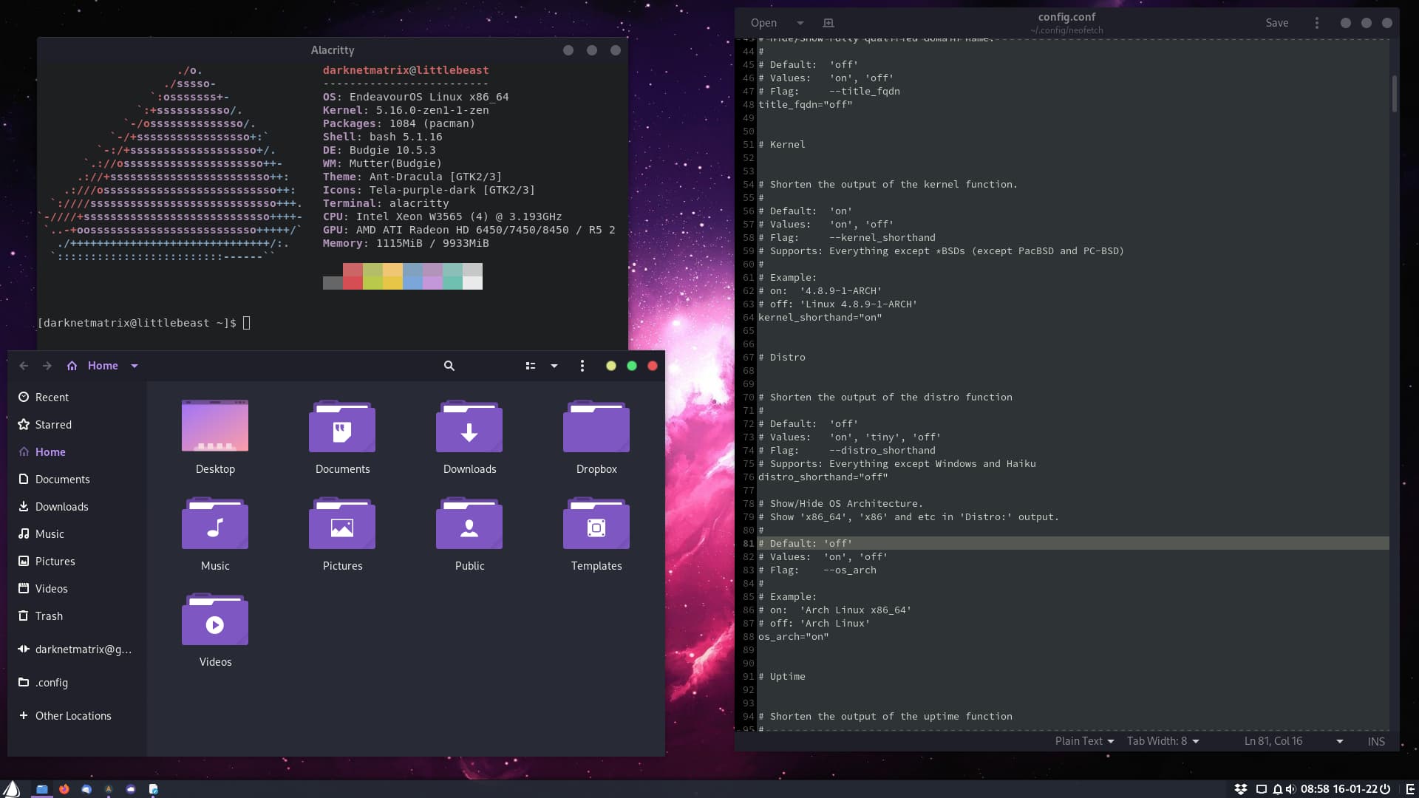Select the Documents folder icon in grid
The width and height of the screenshot is (1419, 798).
click(x=342, y=426)
